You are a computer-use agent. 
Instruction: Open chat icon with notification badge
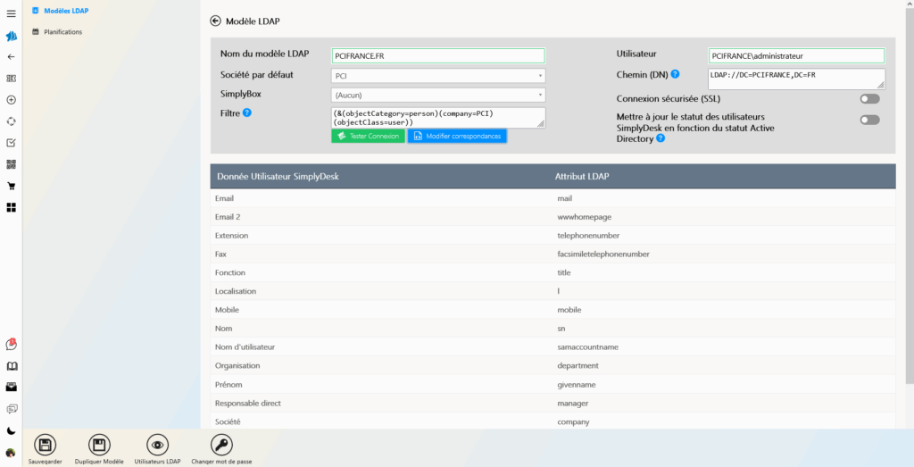(11, 344)
